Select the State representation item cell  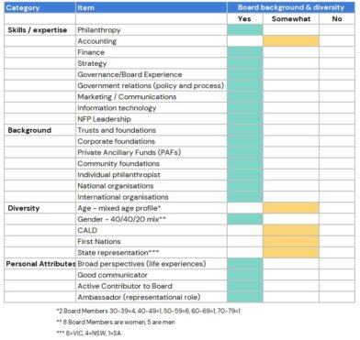[x=152, y=253]
